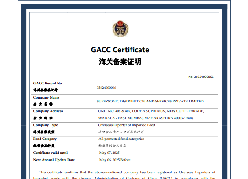Click 'SUPERSONIC DISTRIBUTION AND SERVICES PRIVATE LIMITED'
This screenshot has height=179, width=248.
click(150, 101)
